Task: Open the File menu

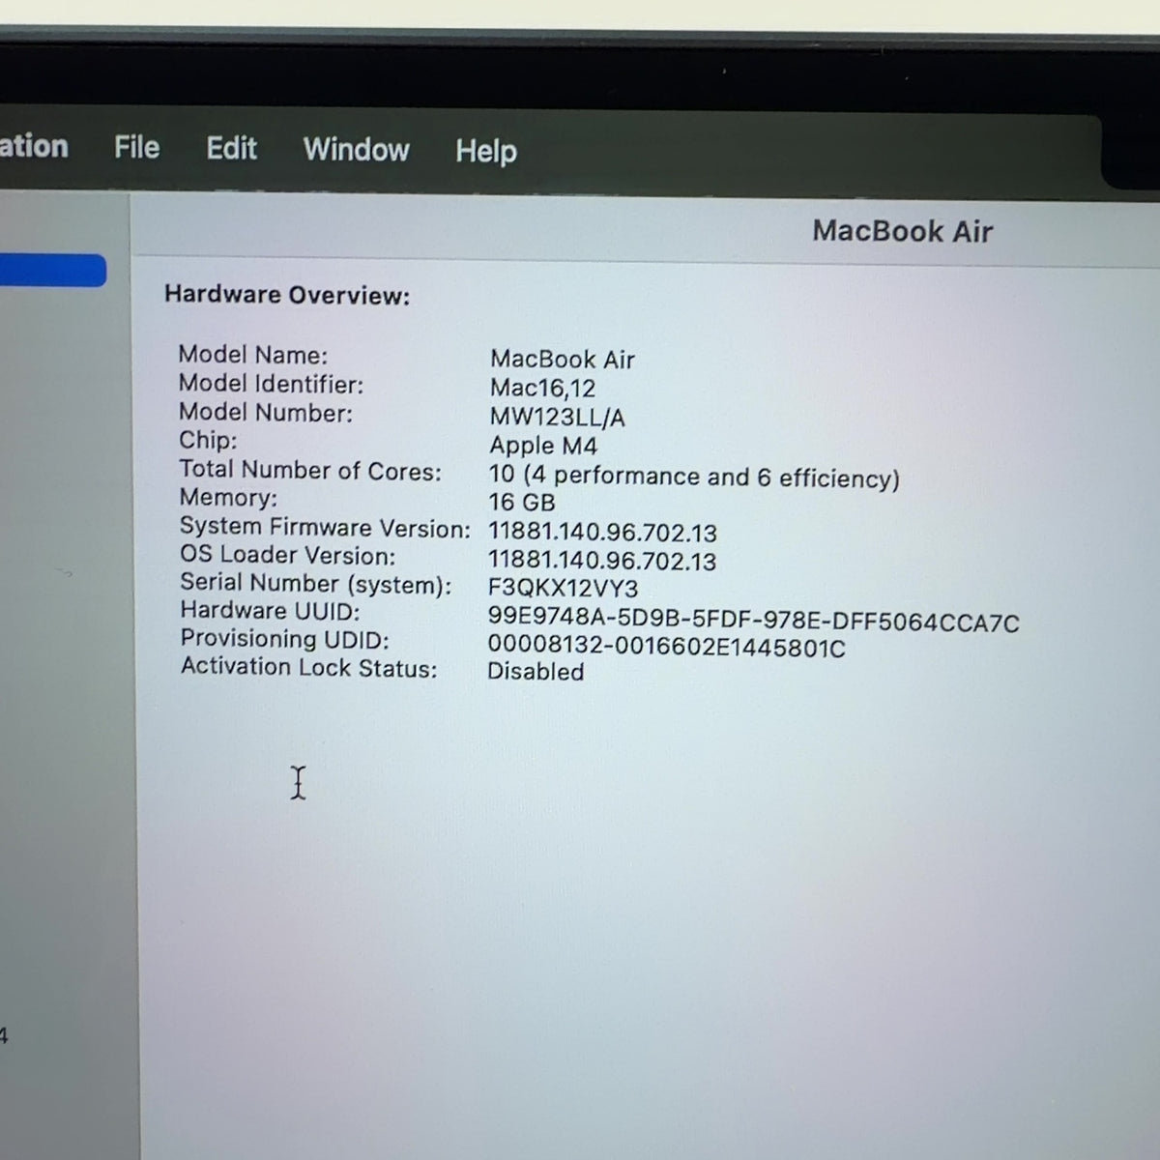Action: tap(136, 147)
